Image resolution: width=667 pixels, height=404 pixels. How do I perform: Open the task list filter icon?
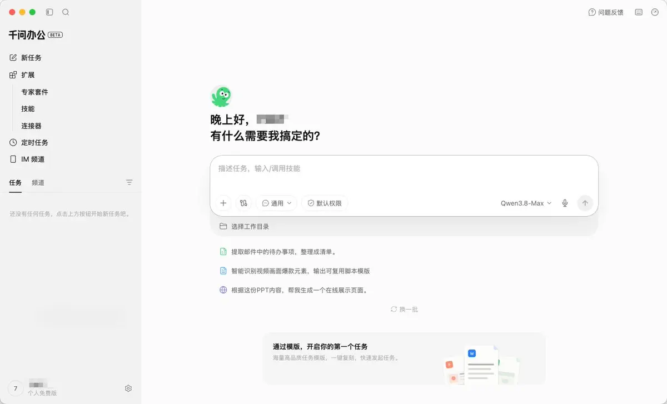(130, 182)
